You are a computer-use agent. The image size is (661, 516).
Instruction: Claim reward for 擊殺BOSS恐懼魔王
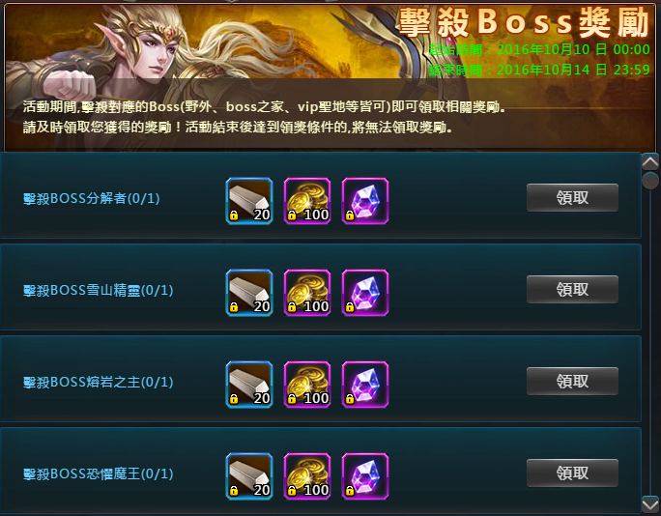pyautogui.click(x=572, y=473)
